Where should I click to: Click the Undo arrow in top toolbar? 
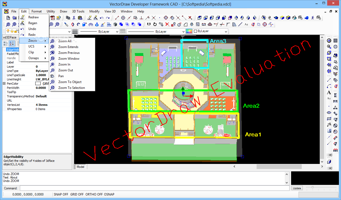(x=102, y=18)
